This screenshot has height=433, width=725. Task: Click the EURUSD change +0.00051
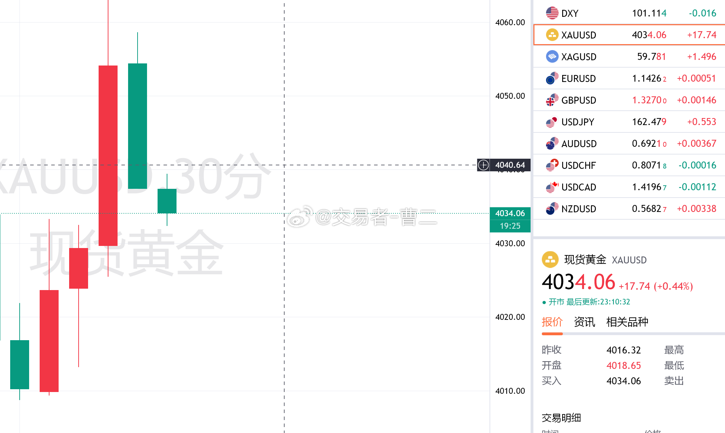click(697, 78)
